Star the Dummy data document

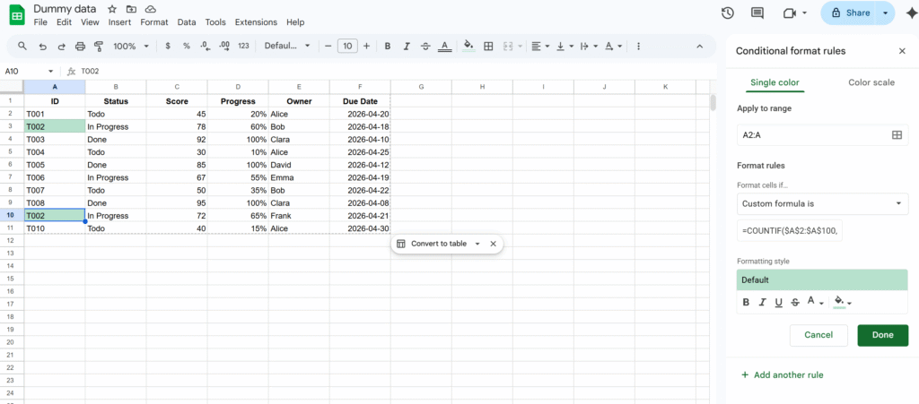tap(112, 8)
